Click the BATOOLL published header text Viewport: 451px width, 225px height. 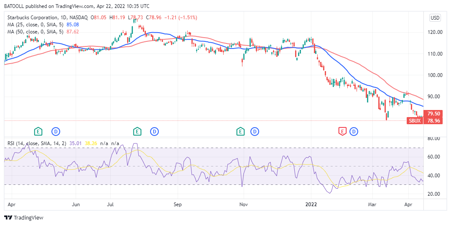76,6
